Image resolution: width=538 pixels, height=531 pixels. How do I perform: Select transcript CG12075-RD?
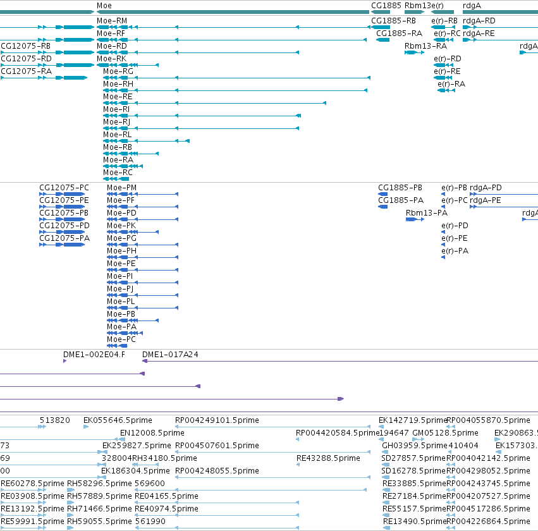[x=26, y=59]
